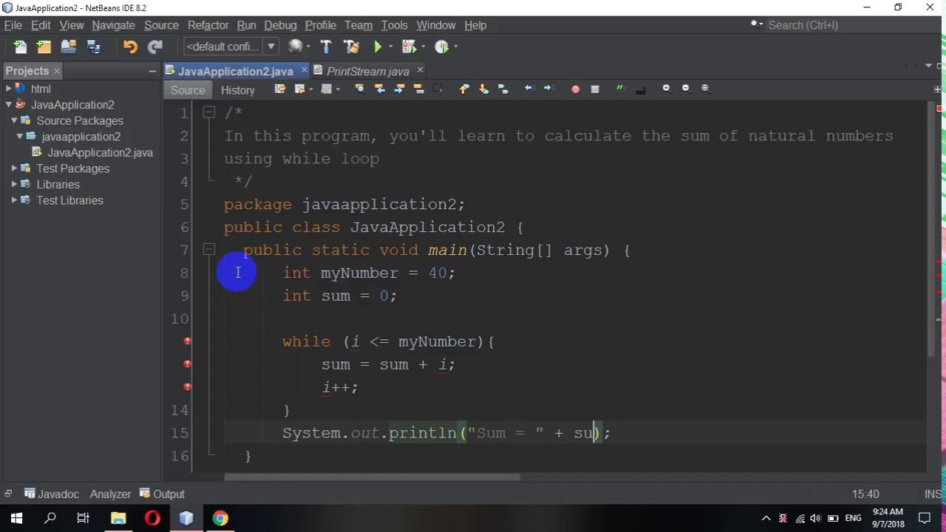The height and width of the screenshot is (532, 946).
Task: Click the Open Project icon
Action: (69, 47)
